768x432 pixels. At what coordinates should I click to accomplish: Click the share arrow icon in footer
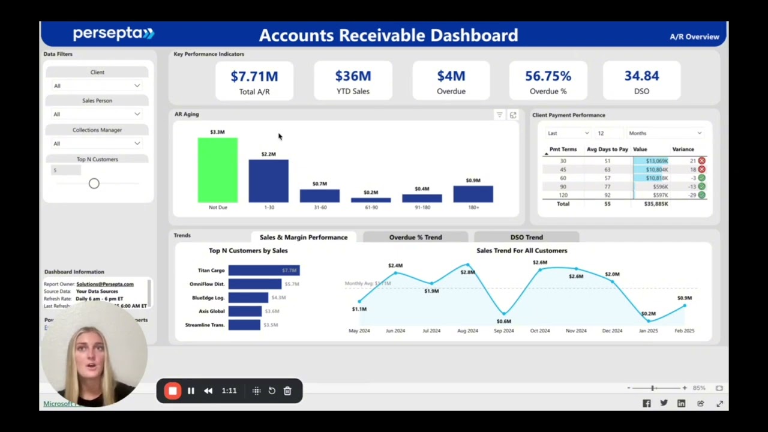[x=700, y=404]
